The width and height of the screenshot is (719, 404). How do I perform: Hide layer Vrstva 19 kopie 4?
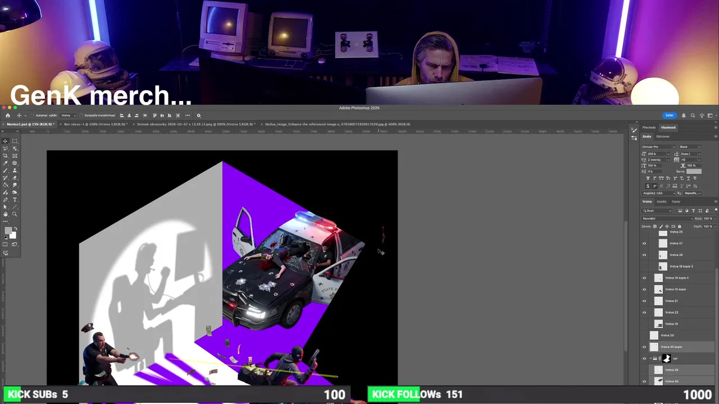[x=644, y=278]
